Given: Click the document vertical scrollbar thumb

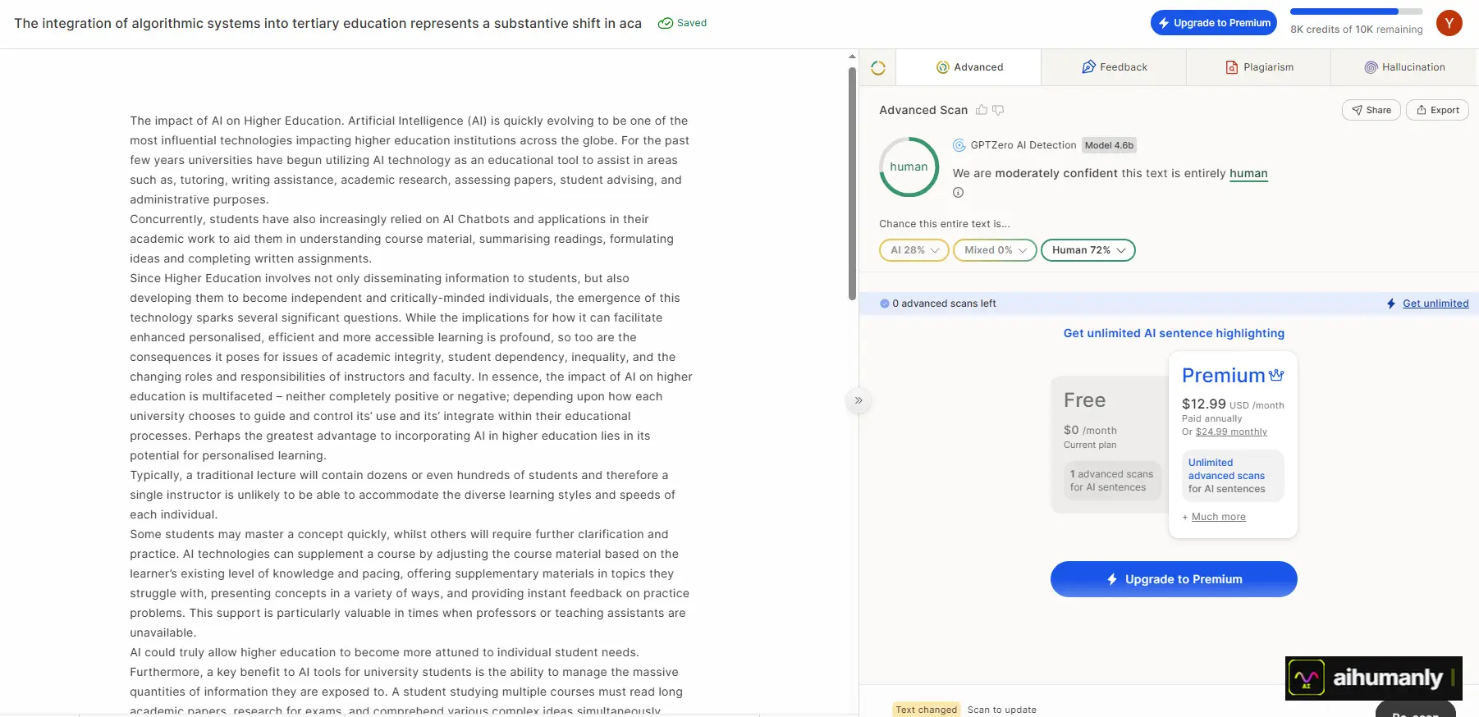Looking at the screenshot, I should [852, 184].
